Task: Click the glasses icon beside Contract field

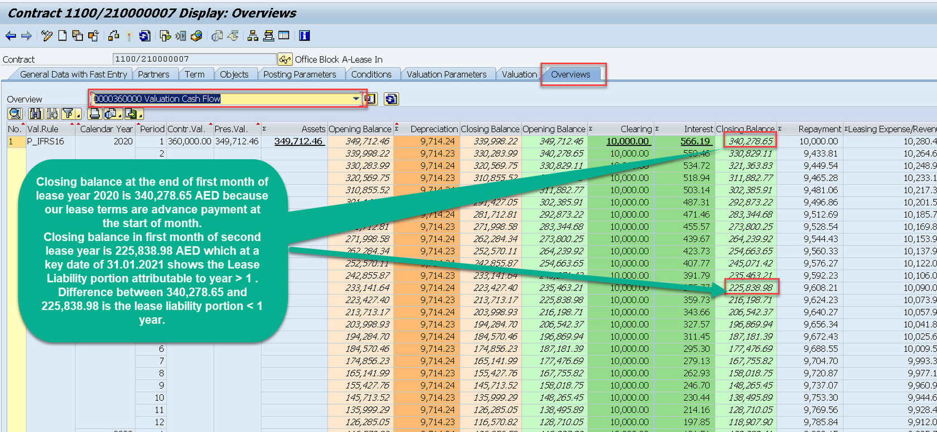Action: 285,59
